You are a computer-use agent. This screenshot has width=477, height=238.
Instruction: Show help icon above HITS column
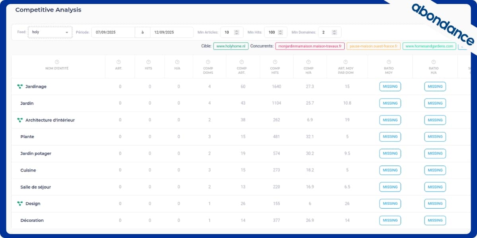(x=149, y=62)
